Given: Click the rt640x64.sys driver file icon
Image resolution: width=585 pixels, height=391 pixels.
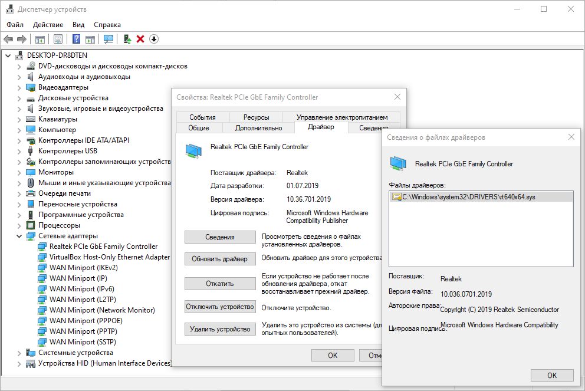Looking at the screenshot, I should coord(397,197).
